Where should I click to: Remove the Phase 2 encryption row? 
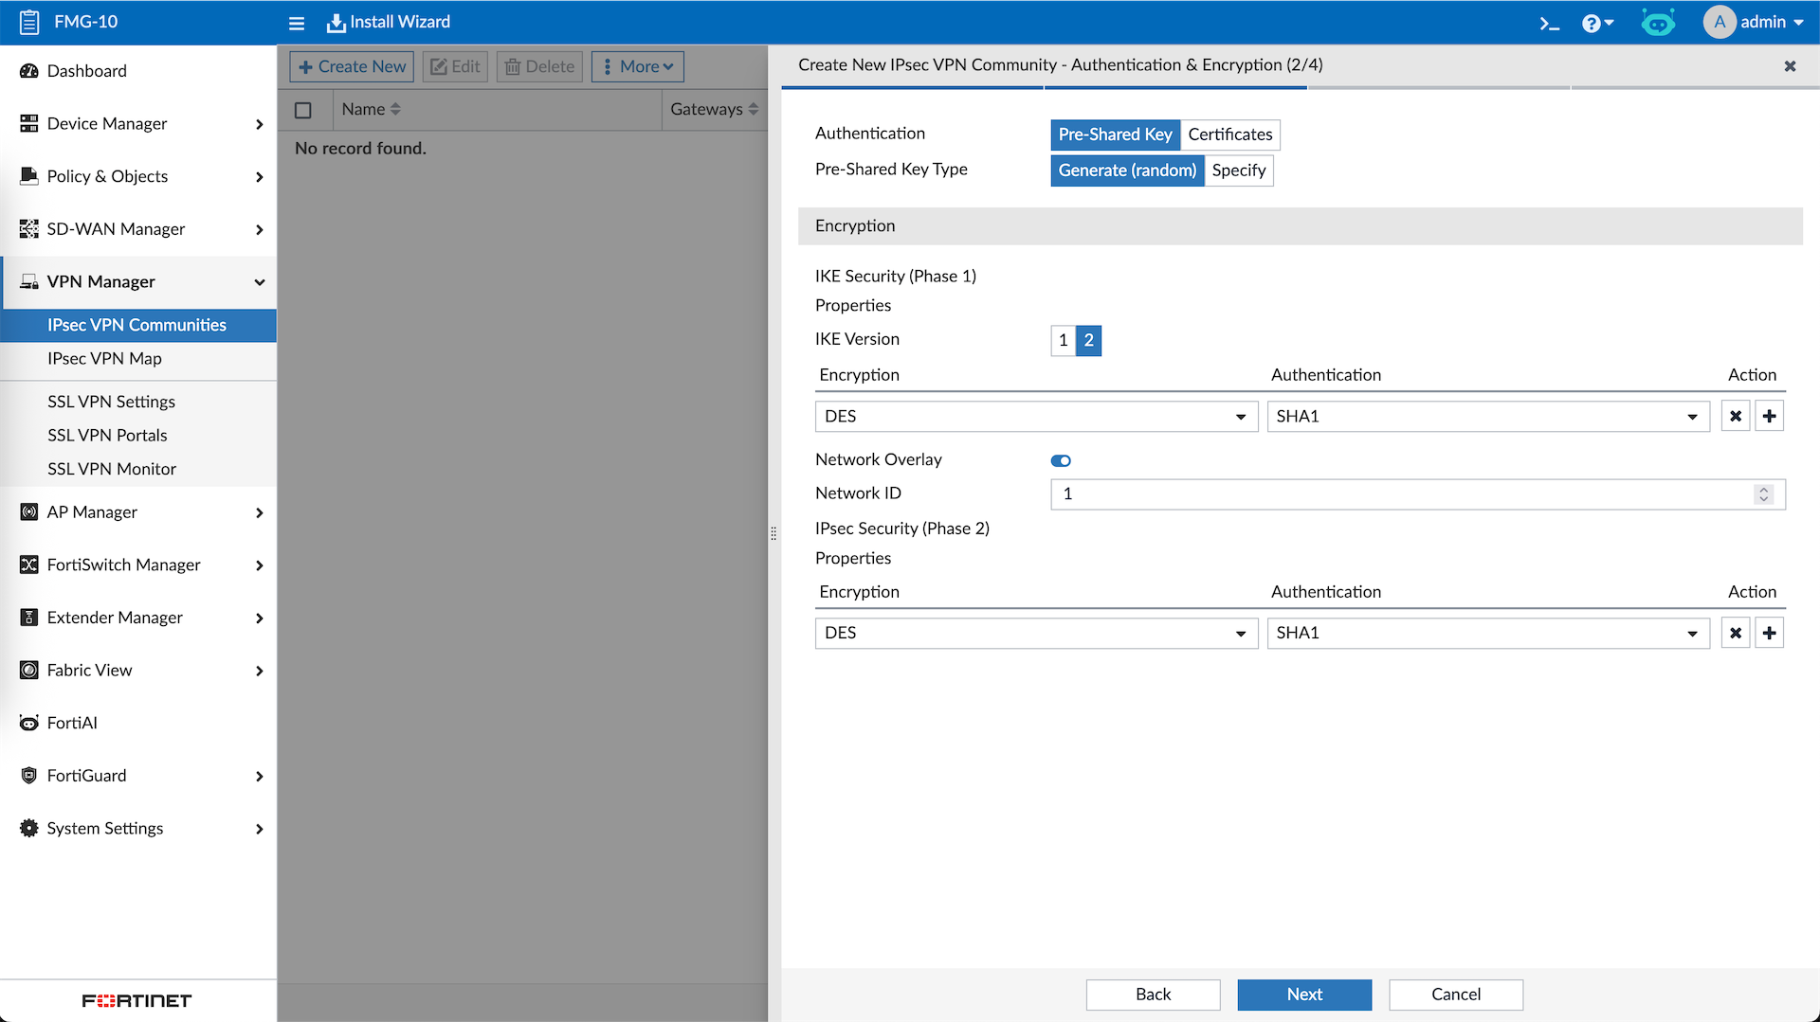pos(1735,634)
